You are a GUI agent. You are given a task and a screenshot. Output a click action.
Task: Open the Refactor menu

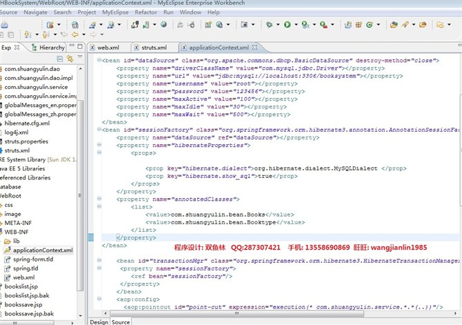[x=146, y=12]
